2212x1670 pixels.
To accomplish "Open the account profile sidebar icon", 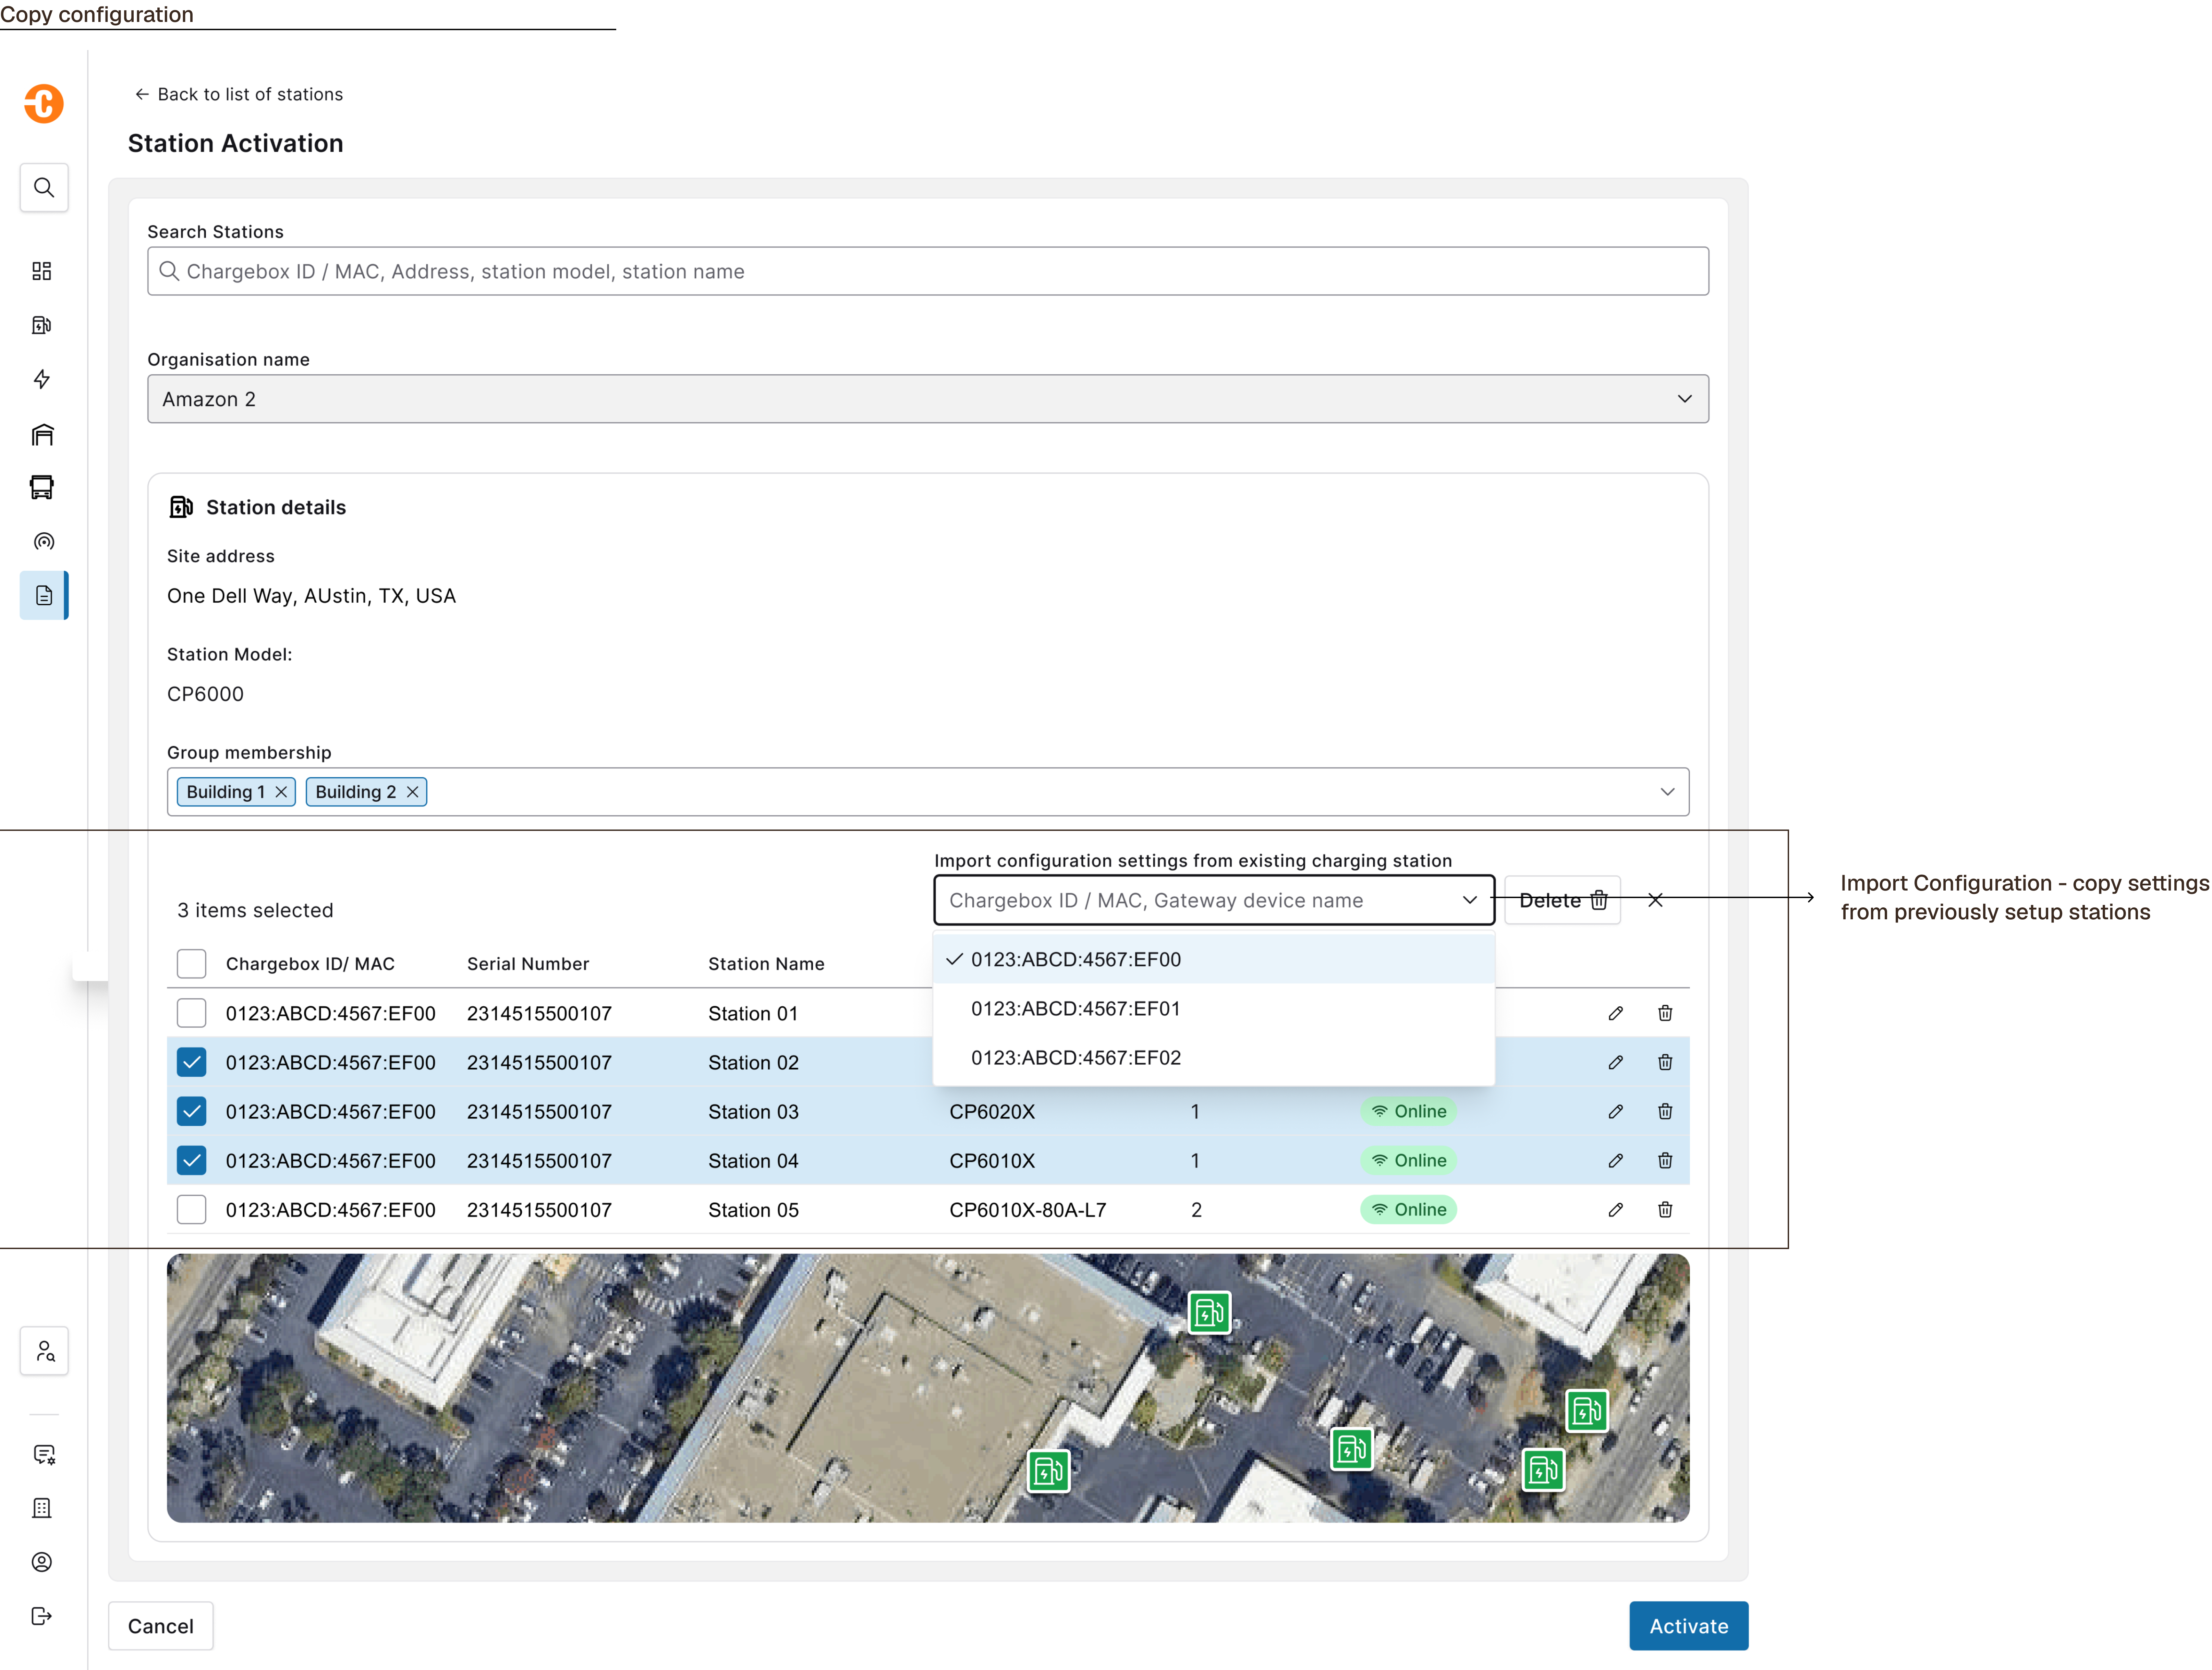I will [42, 1562].
